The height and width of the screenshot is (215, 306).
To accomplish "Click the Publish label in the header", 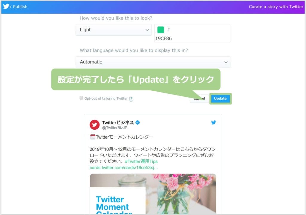I will (20, 7).
